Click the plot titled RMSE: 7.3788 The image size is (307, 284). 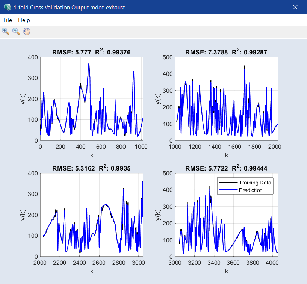coord(227,99)
